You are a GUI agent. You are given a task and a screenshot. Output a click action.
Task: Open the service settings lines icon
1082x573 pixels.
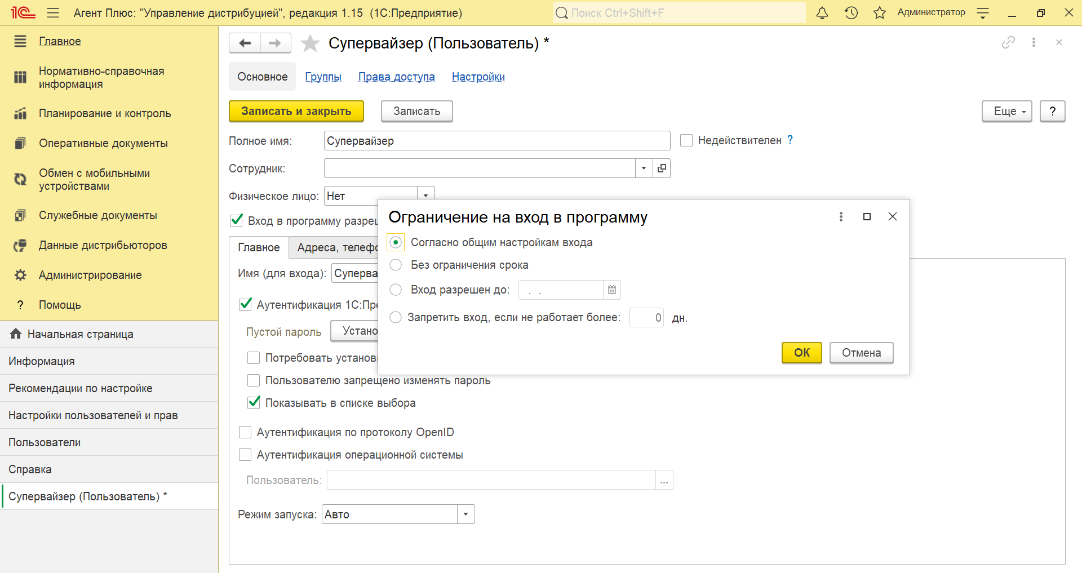click(983, 13)
